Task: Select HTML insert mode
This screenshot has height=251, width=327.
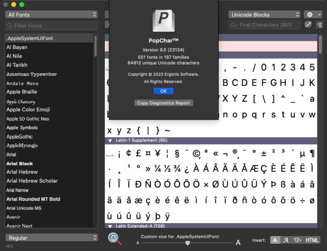Action: point(312,240)
